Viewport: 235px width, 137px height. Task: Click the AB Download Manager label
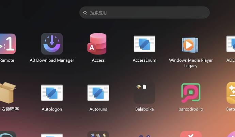coord(52,60)
